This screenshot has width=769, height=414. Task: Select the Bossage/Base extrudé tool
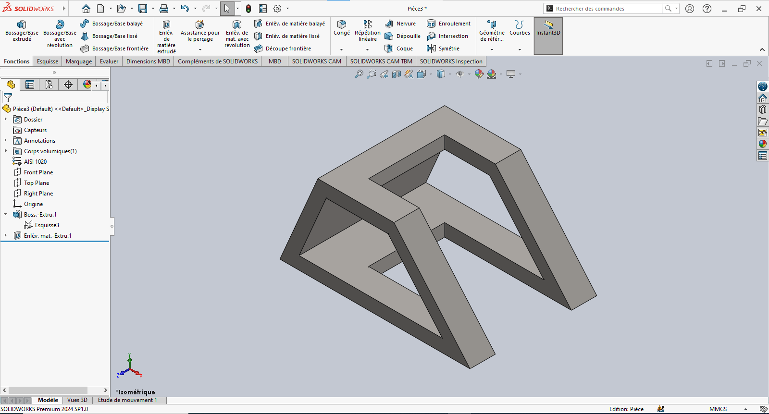pyautogui.click(x=22, y=31)
